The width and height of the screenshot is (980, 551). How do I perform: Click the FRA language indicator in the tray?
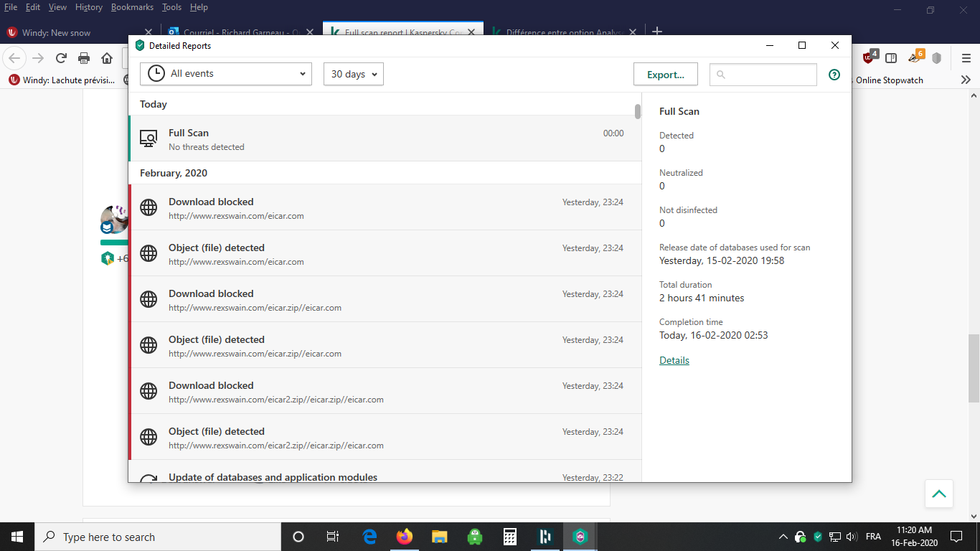[873, 537]
